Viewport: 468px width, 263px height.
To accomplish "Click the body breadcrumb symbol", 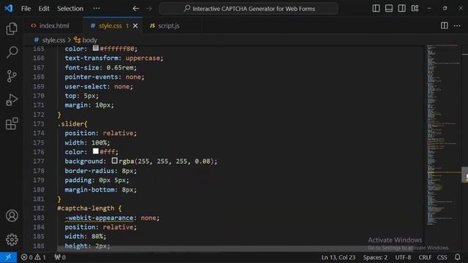I will tap(86, 40).
